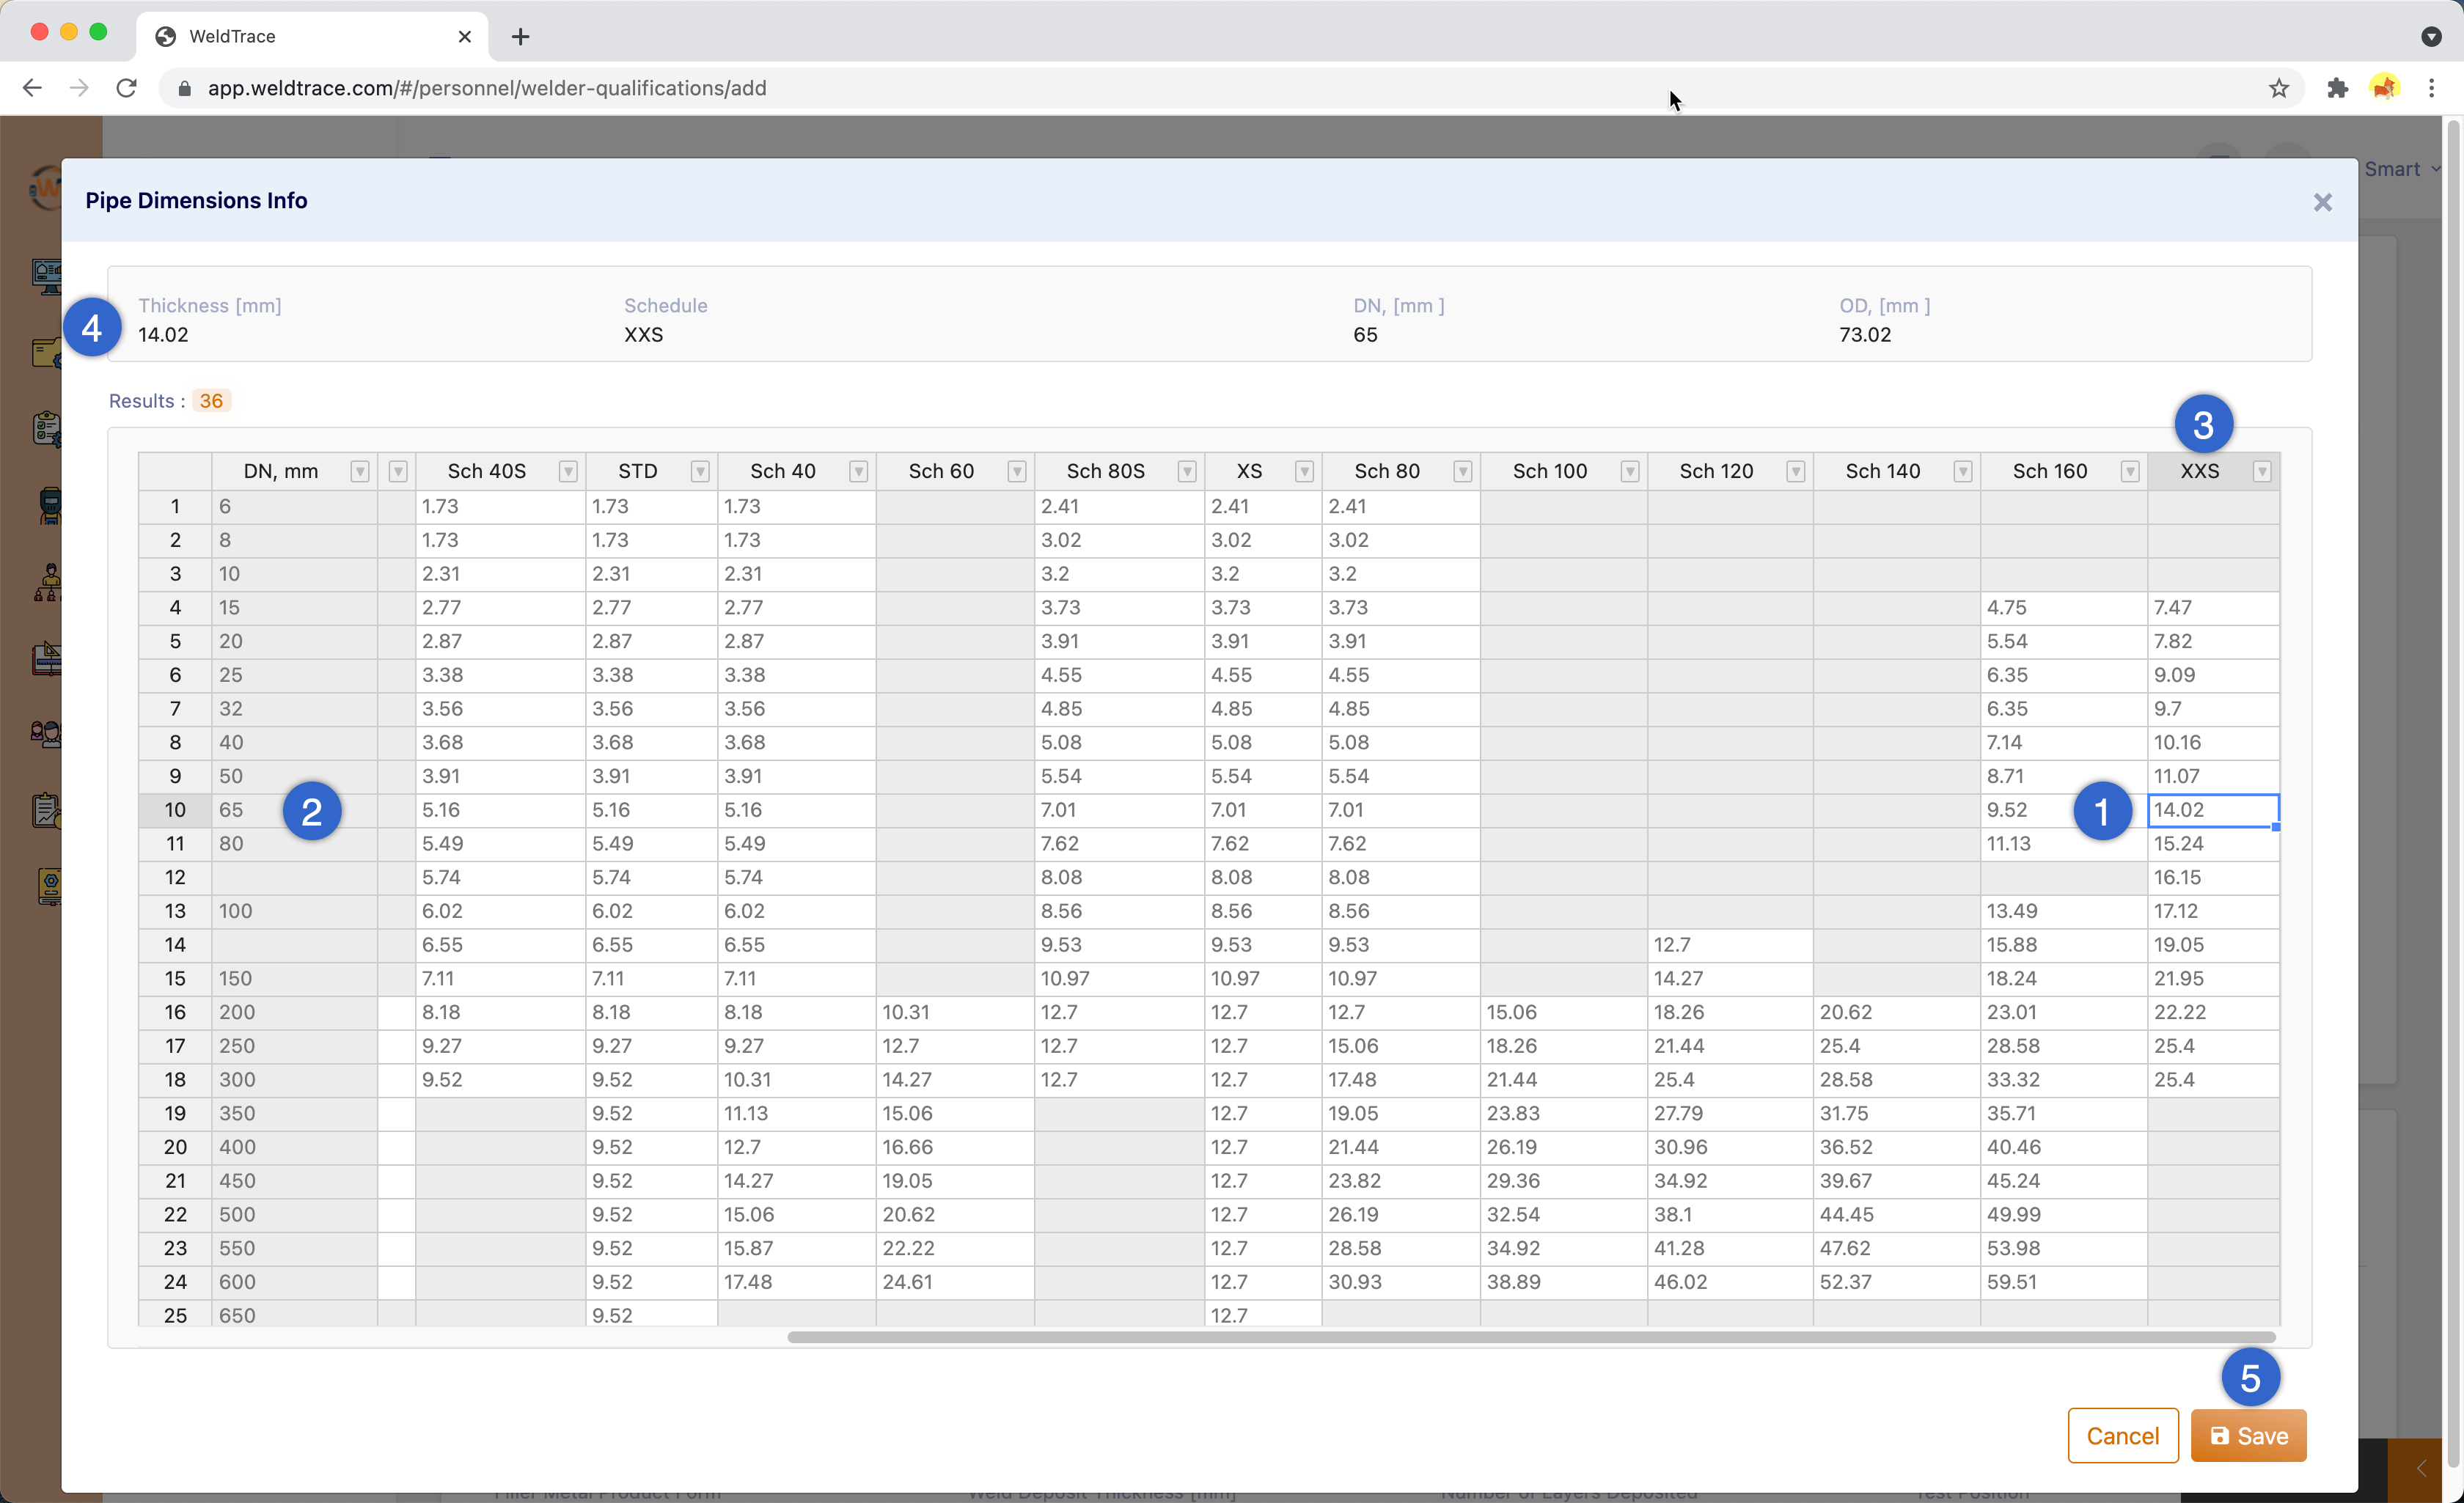Select Sch 160 cell 9.52 in row 10

(2063, 810)
